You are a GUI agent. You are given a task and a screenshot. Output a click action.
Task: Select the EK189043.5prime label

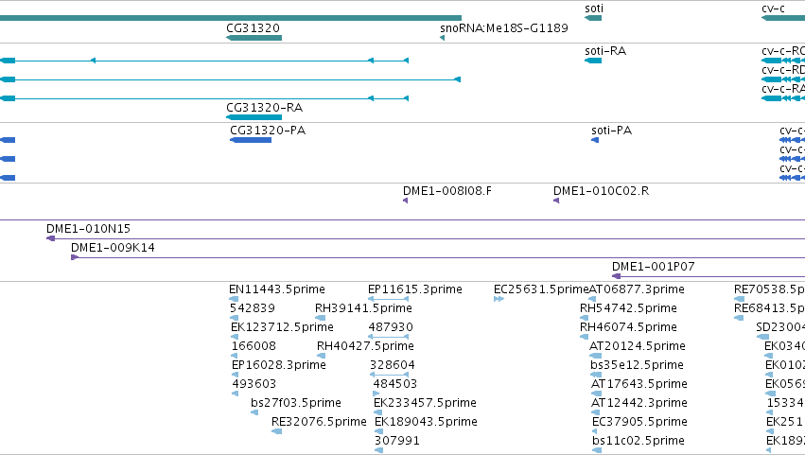coord(426,422)
